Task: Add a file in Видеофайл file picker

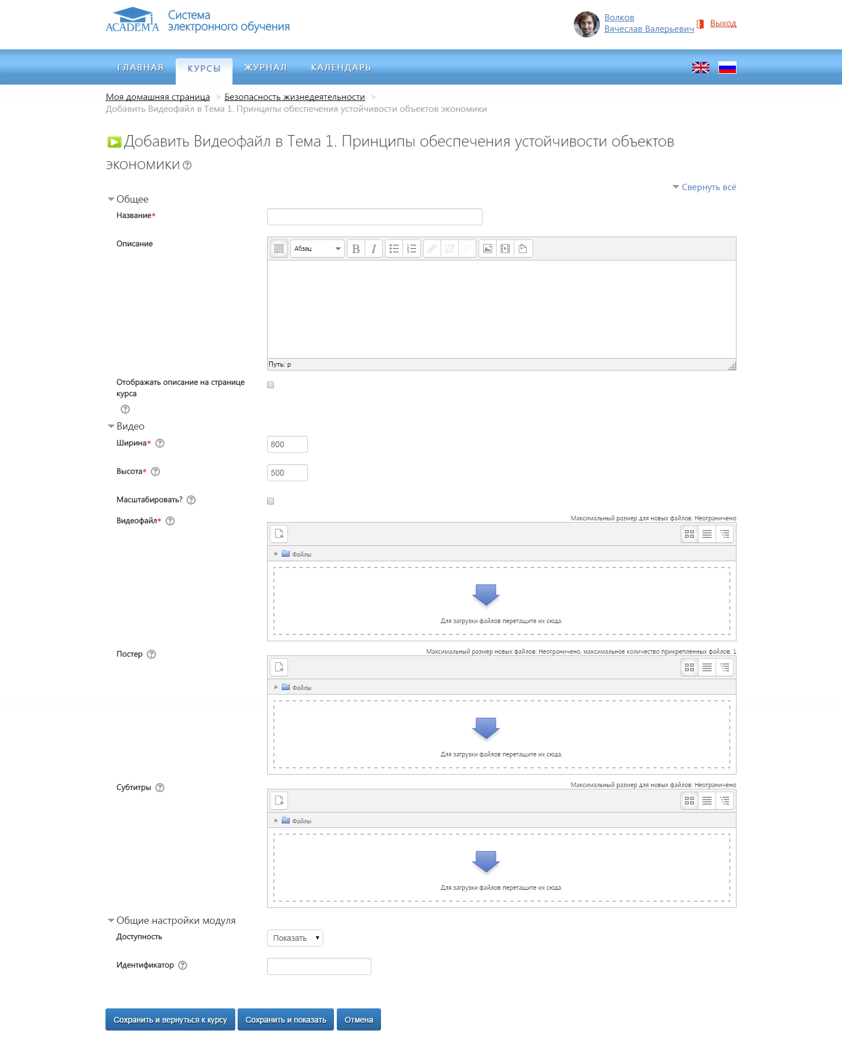Action: coord(279,534)
